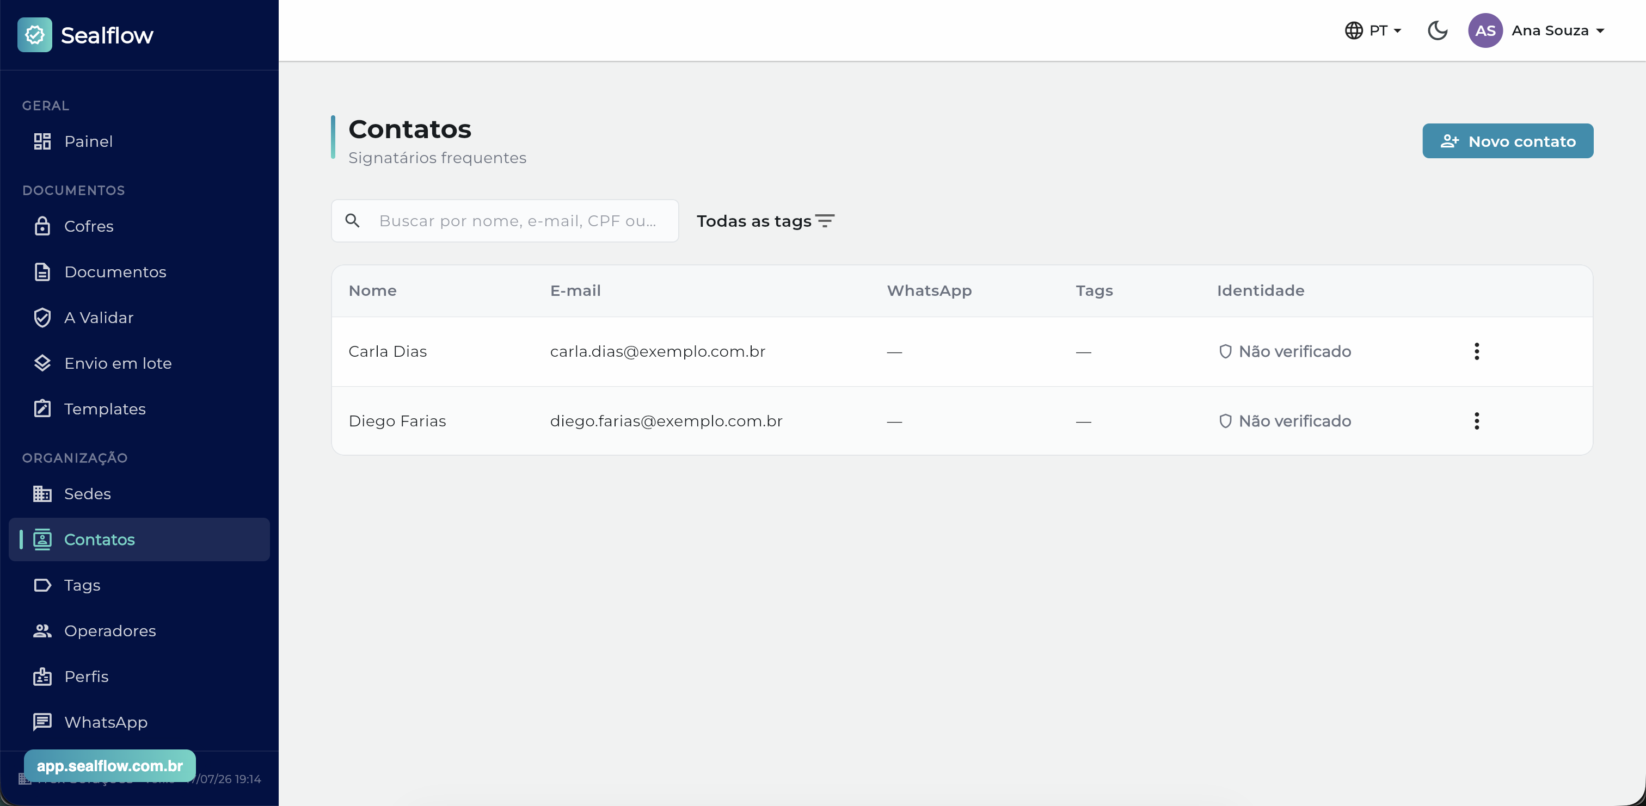This screenshot has width=1646, height=806.
Task: Click Não verificado status for Carla Dias
Action: 1285,351
